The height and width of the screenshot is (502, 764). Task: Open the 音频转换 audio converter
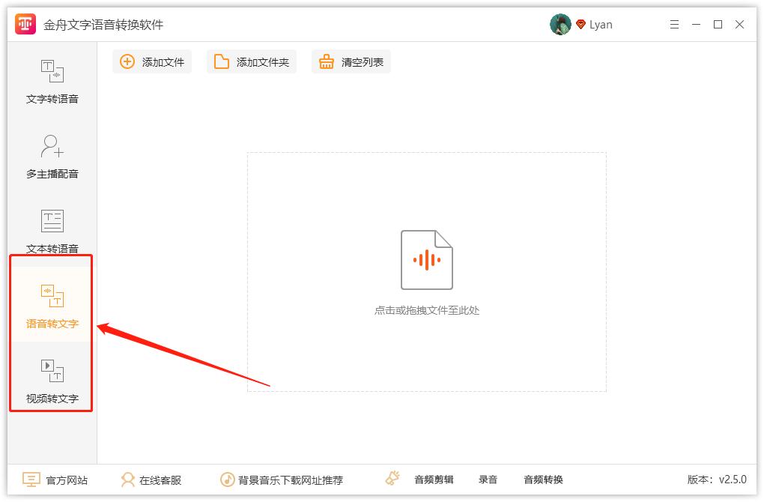pyautogui.click(x=545, y=480)
